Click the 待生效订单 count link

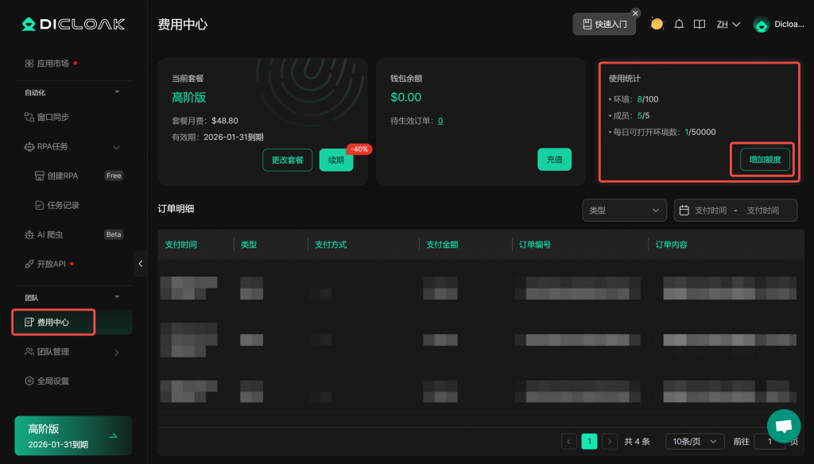coord(440,121)
